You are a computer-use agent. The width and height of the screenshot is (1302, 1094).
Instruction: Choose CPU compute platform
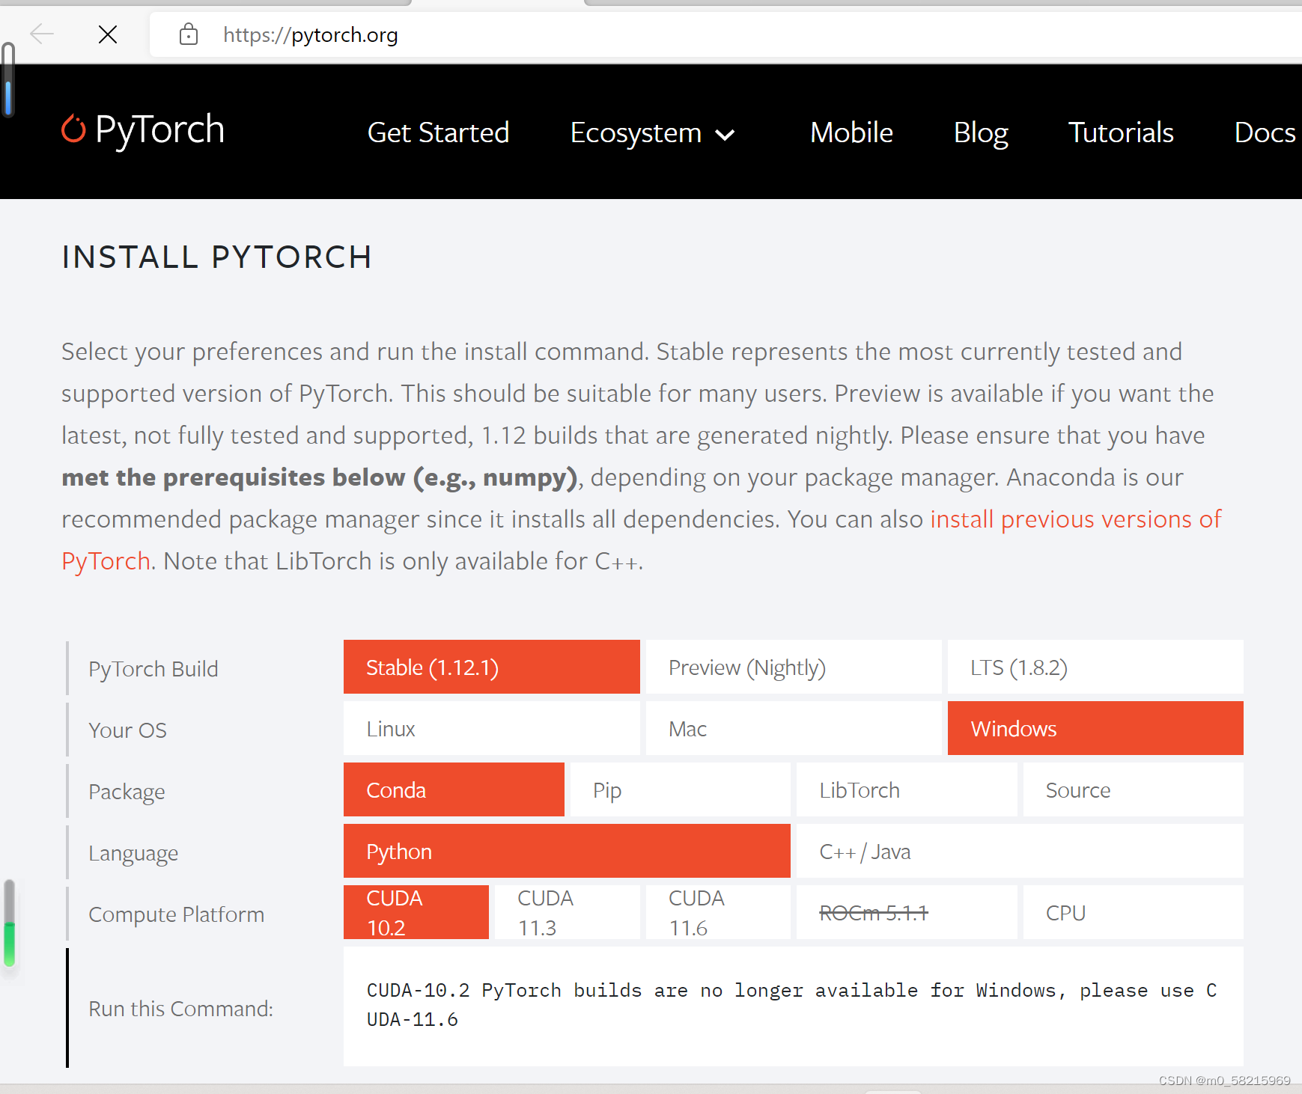1134,912
